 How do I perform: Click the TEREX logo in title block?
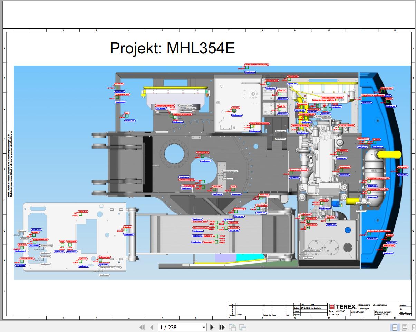point(342,306)
